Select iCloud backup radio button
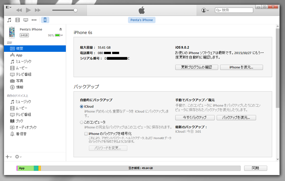This screenshot has width=285, height=181. [x=82, y=107]
